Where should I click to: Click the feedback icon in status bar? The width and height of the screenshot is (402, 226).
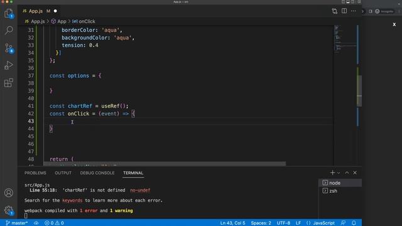pos(343,223)
